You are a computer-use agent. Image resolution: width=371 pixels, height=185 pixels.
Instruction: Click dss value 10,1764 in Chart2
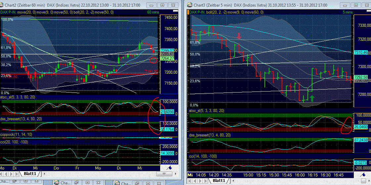(x=167, y=129)
